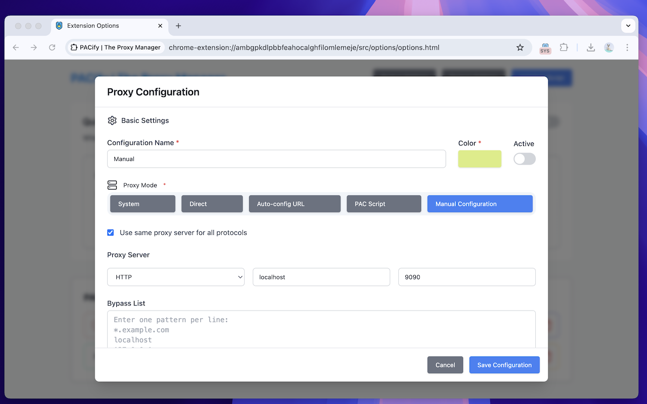Select Direct proxy mode
Viewport: 647px width, 404px height.
[x=212, y=204]
